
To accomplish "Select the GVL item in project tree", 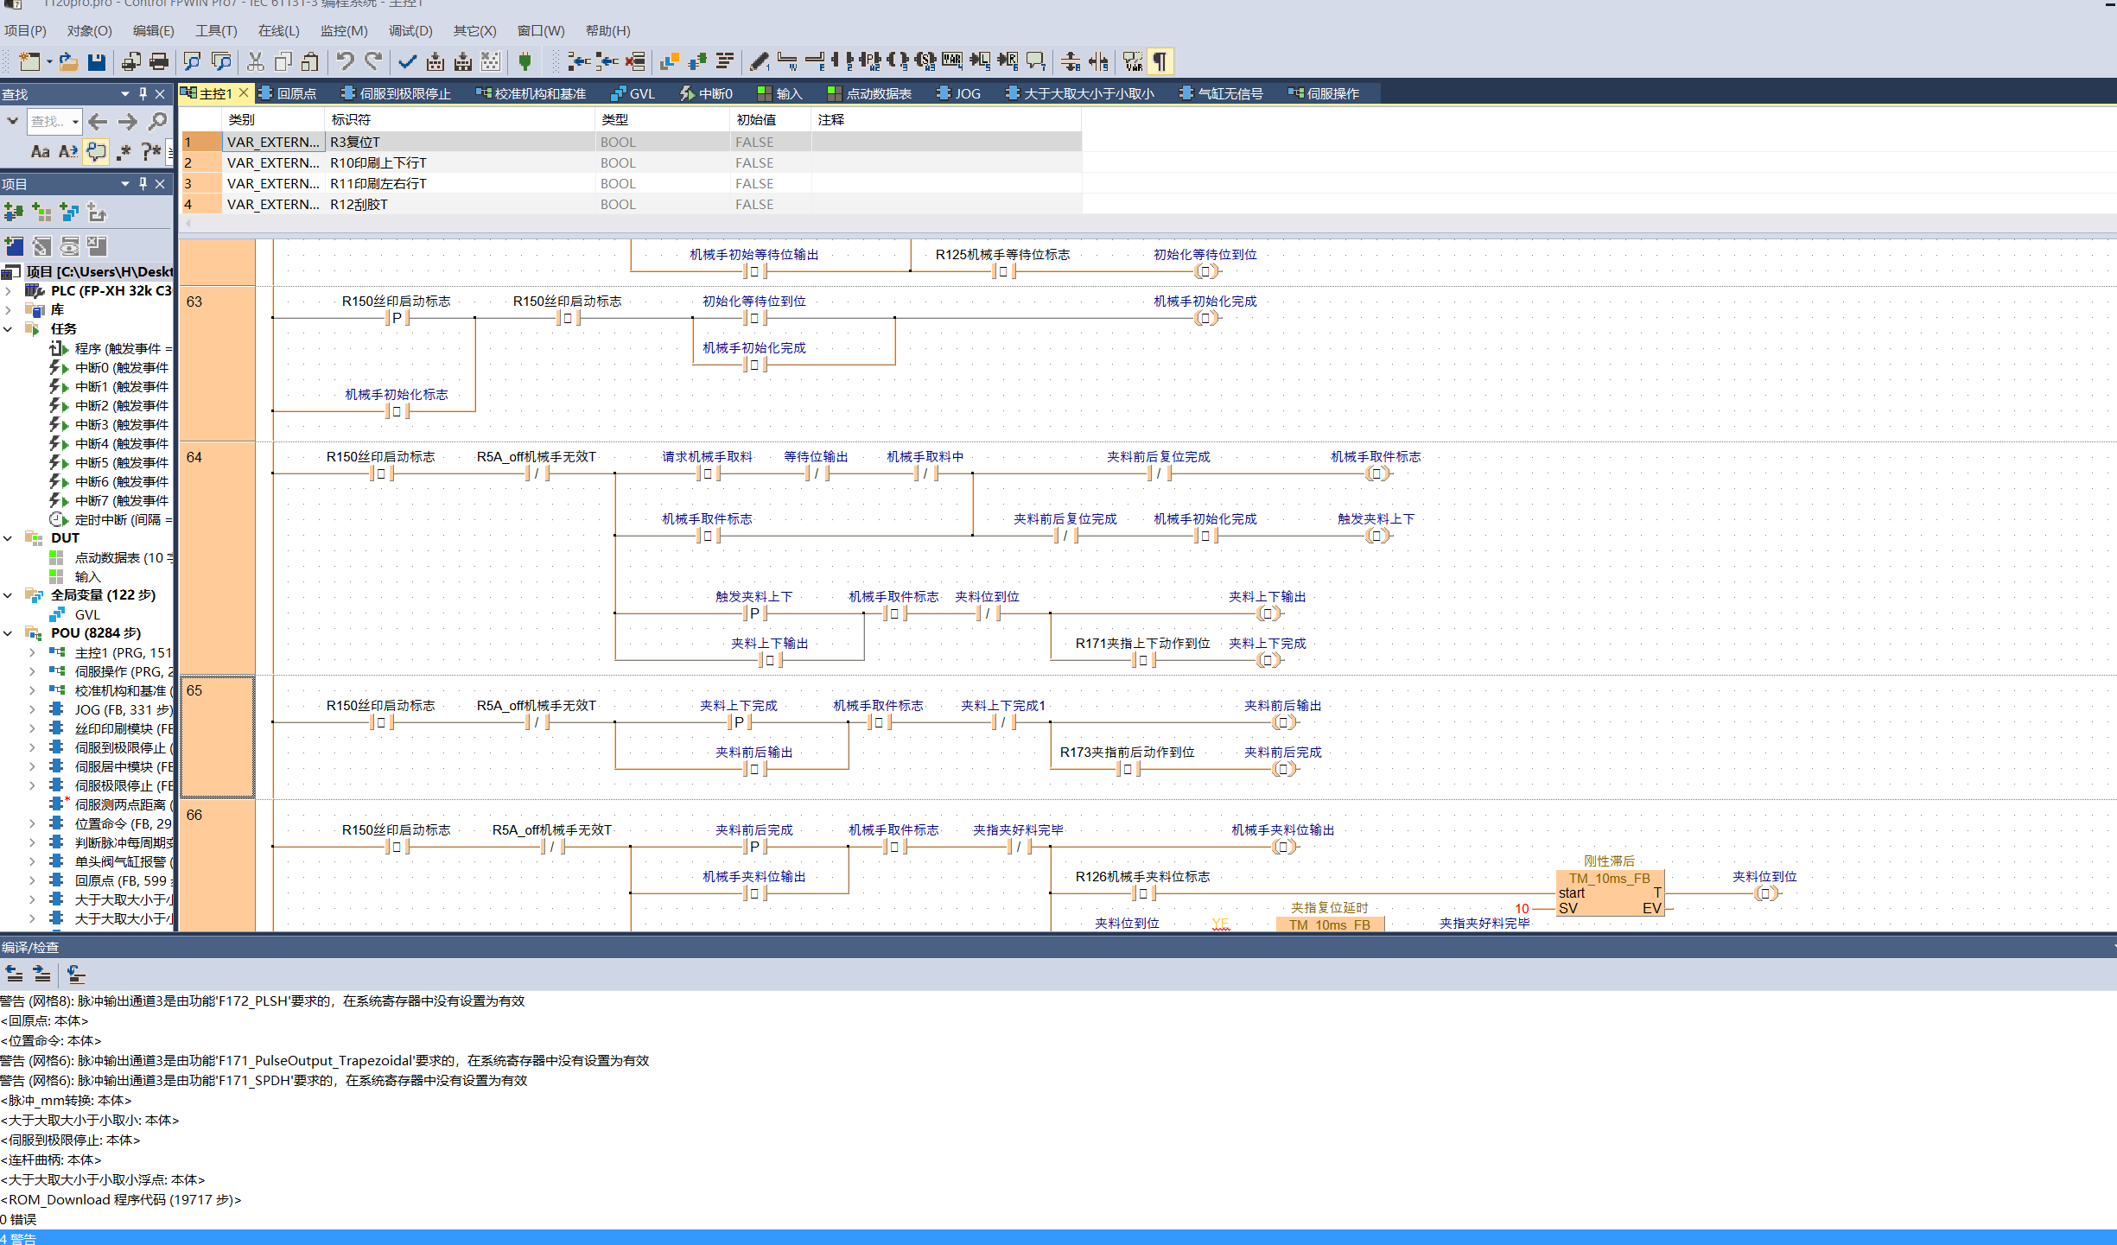I will coord(86,614).
